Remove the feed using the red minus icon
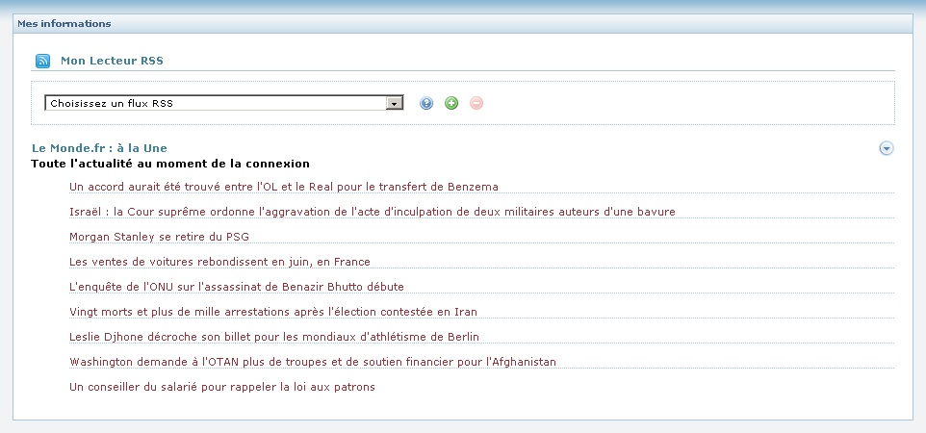The image size is (926, 433). click(476, 103)
